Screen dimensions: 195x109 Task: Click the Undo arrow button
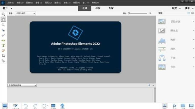[x=26, y=106]
